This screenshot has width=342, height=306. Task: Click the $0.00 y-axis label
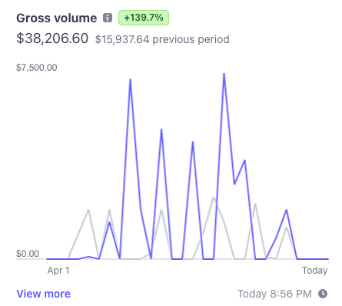(x=28, y=254)
